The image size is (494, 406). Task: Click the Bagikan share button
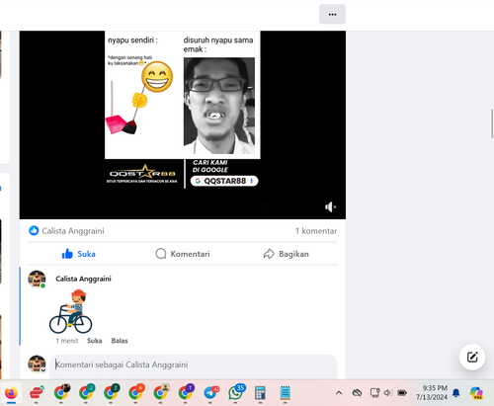pyautogui.click(x=286, y=254)
